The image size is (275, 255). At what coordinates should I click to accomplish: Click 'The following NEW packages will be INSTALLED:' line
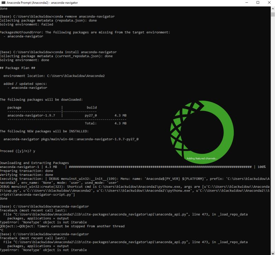(44, 131)
